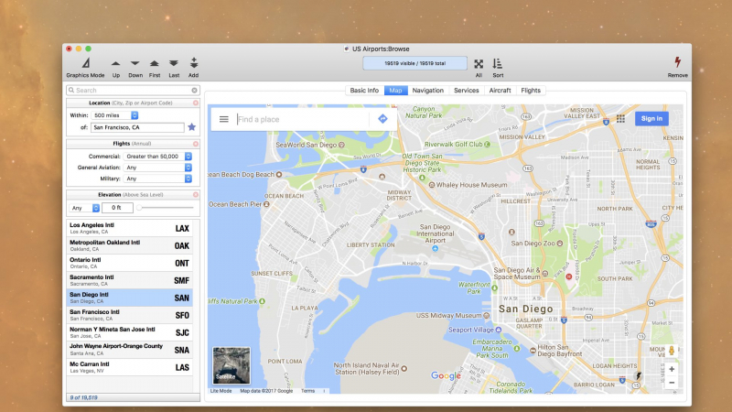This screenshot has height=412, width=732.
Task: Click the favorite star beside San Francisco
Action: point(191,127)
